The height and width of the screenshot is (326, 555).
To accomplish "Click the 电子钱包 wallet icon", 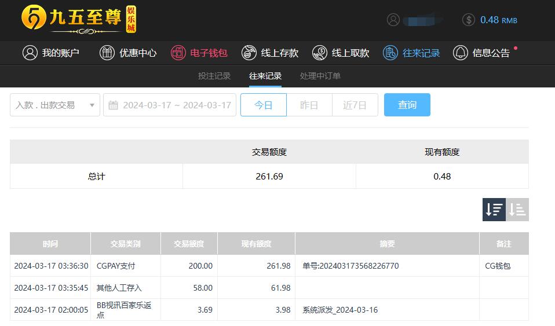I will [x=178, y=53].
